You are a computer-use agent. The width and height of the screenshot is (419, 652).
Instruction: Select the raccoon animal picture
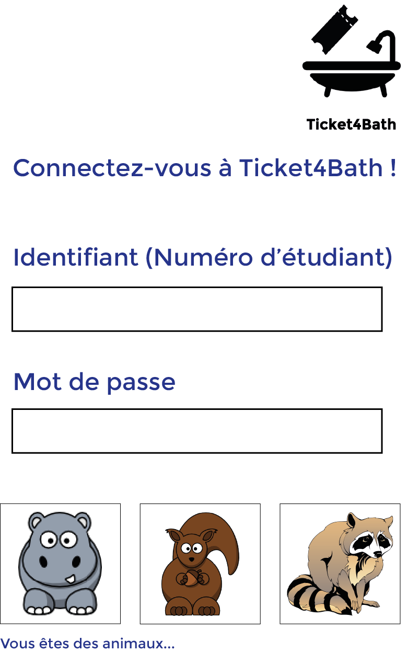tap(340, 564)
